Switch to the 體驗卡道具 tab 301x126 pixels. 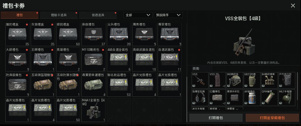tap(59, 15)
